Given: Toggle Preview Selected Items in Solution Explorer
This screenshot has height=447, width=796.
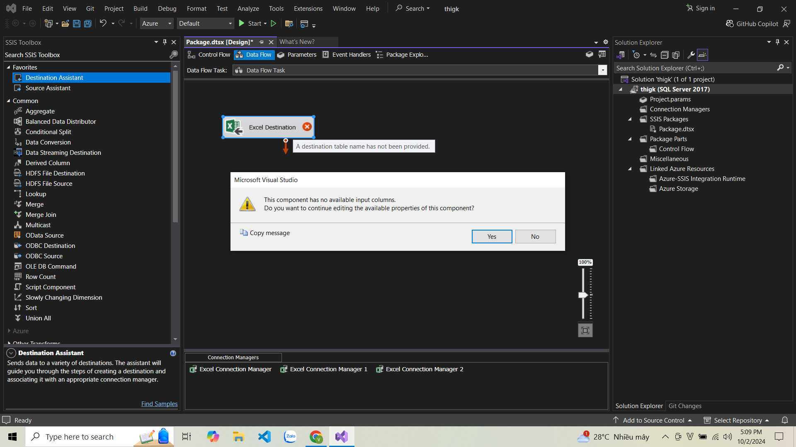Looking at the screenshot, I should tap(702, 55).
